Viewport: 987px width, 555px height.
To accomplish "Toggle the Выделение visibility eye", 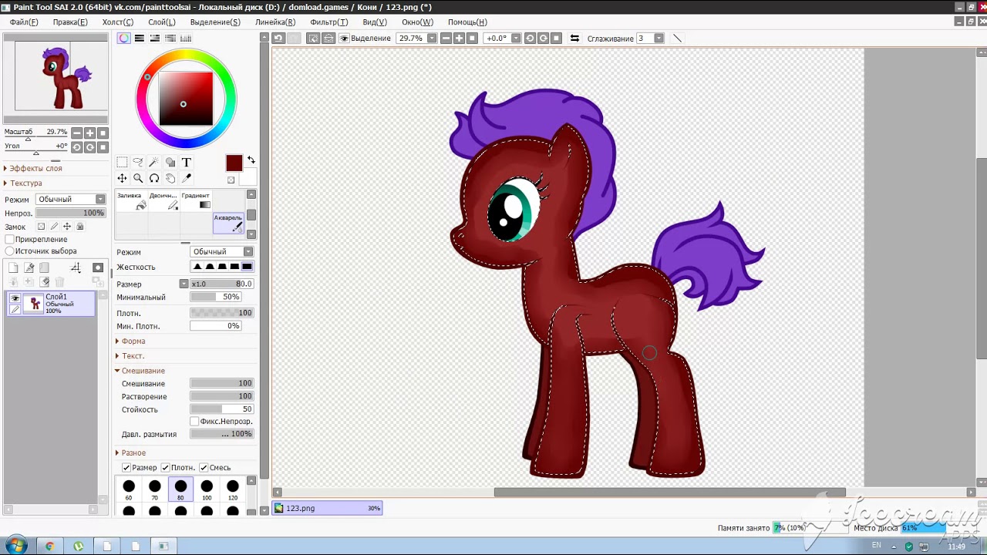I will (x=345, y=38).
